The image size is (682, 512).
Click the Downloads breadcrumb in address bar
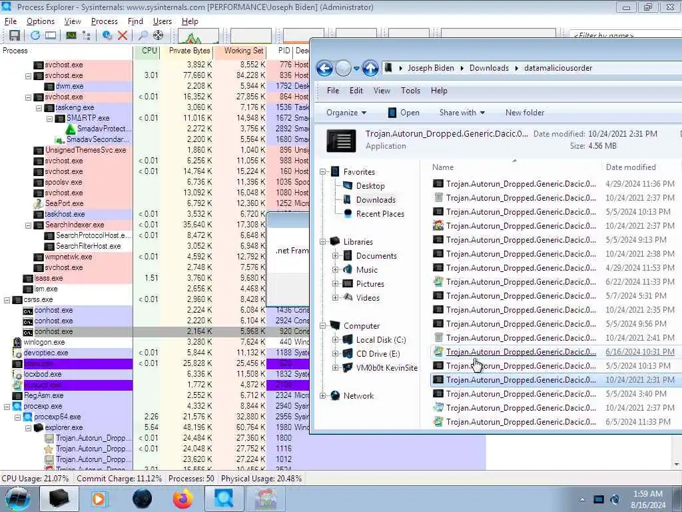click(x=489, y=68)
